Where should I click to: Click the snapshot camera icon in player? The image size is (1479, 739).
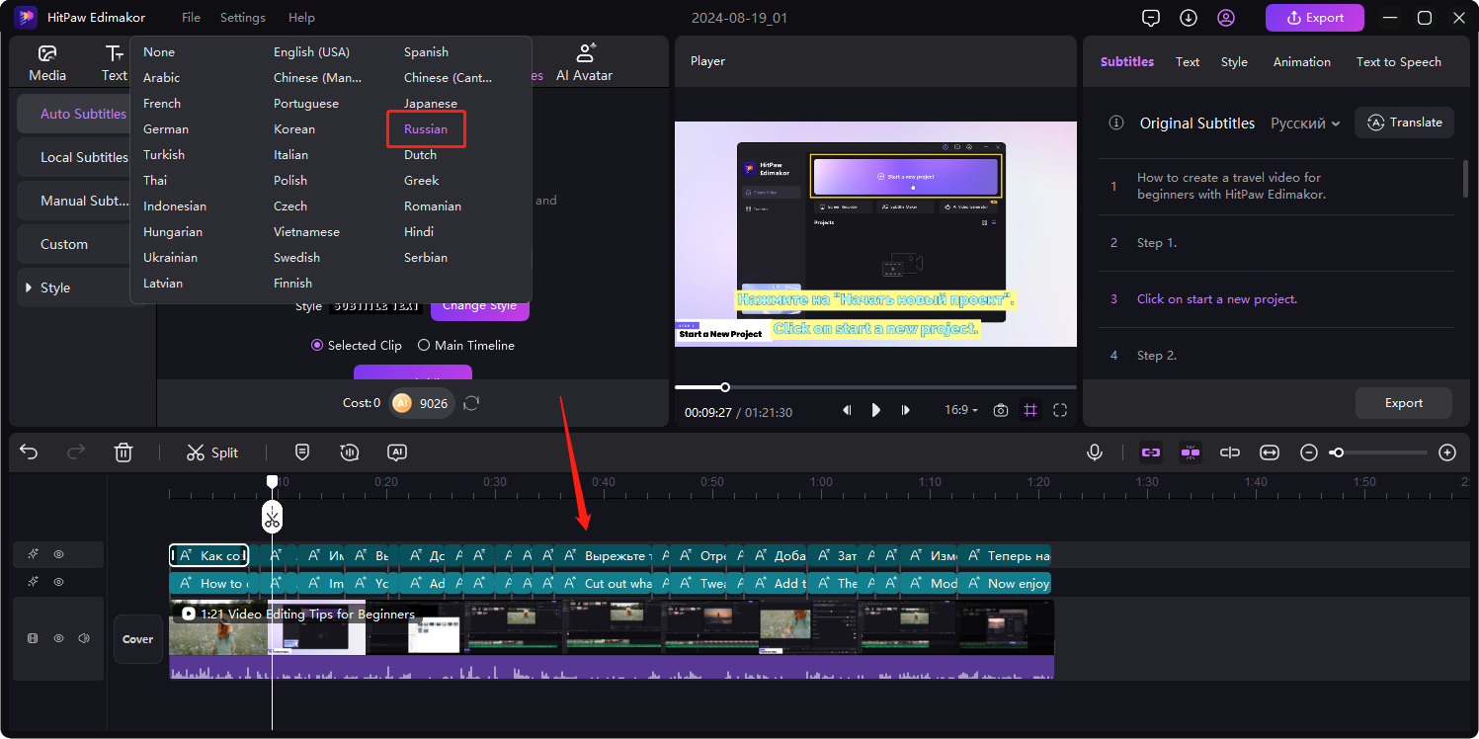[1001, 410]
